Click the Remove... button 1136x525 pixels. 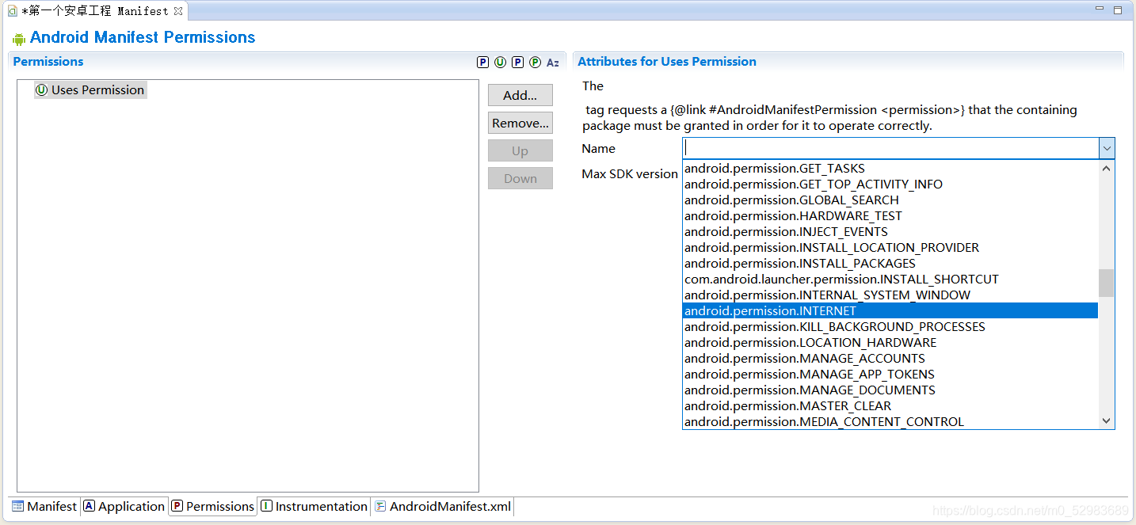(520, 123)
